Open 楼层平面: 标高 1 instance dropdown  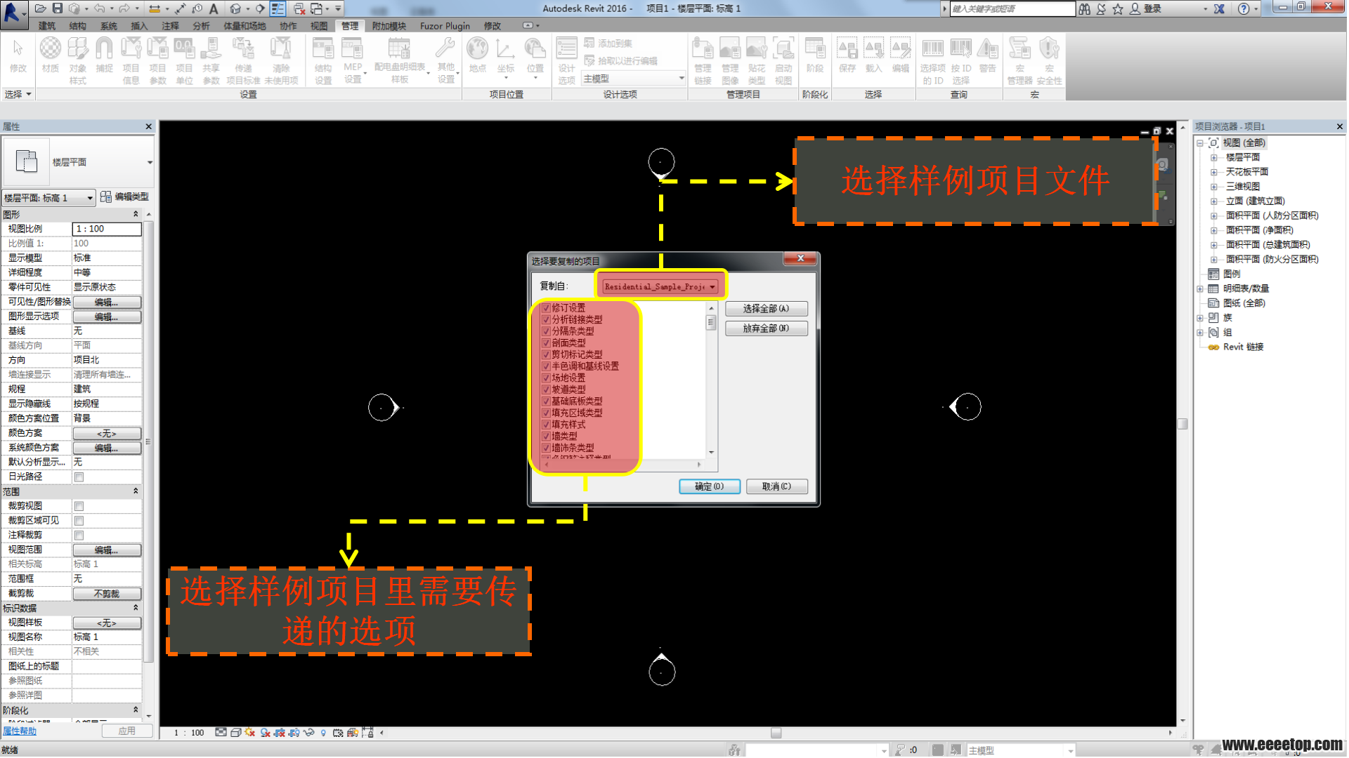pyautogui.click(x=48, y=198)
